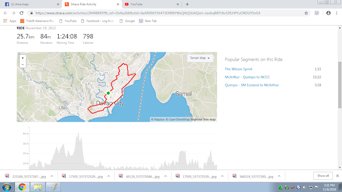The width and height of the screenshot is (342, 192).
Task: Click the volume icon in system tray
Action: point(305,187)
